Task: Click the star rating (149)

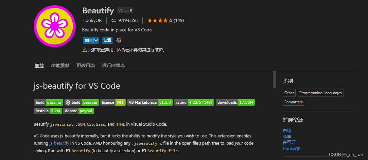Action: pos(166,20)
